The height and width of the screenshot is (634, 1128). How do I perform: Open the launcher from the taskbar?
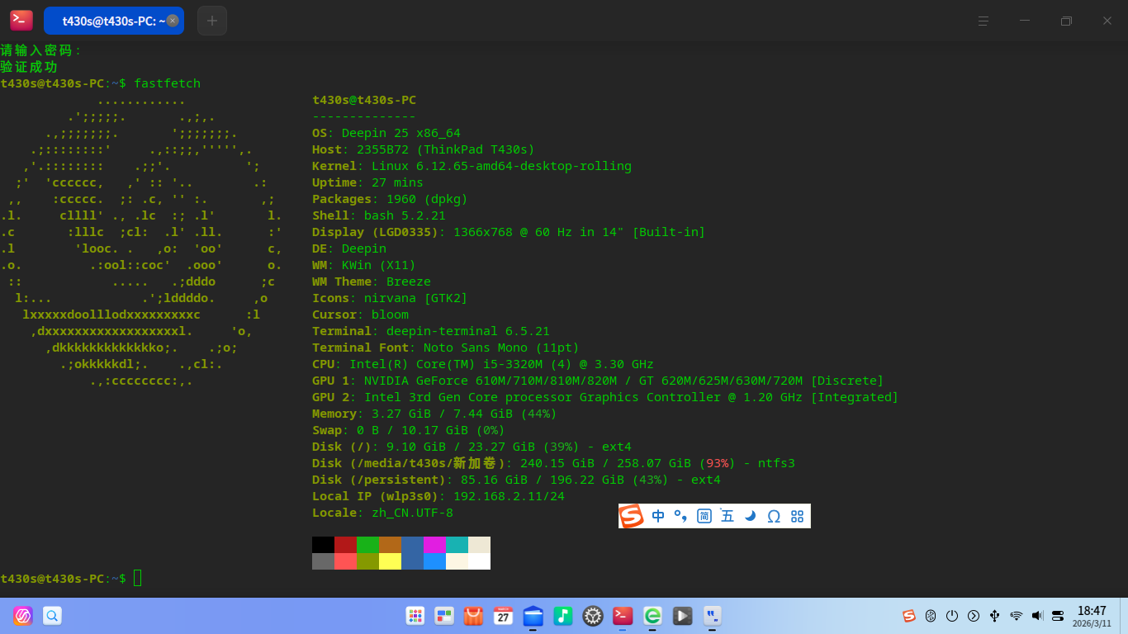point(415,616)
